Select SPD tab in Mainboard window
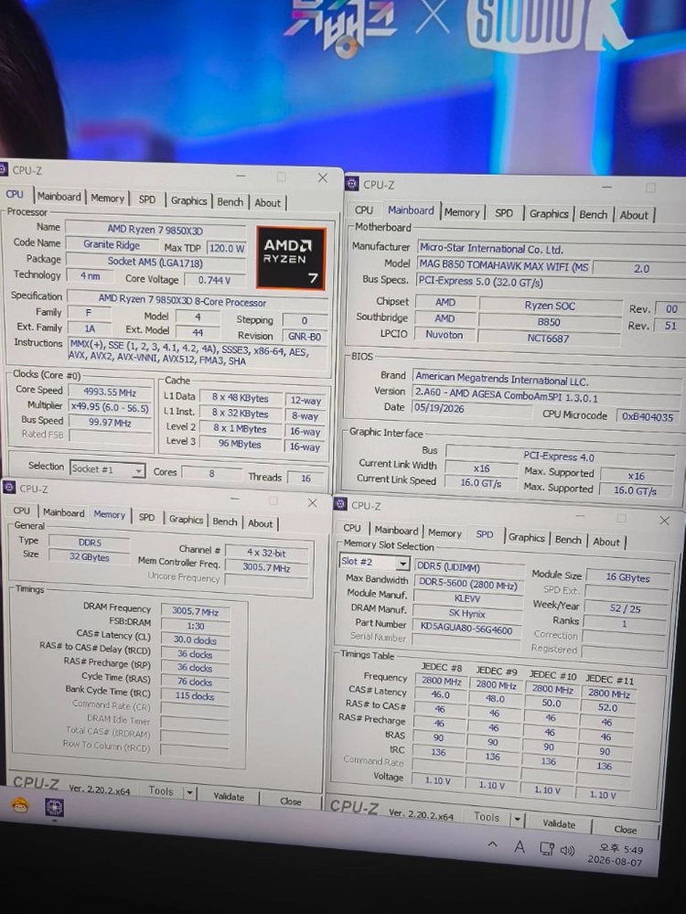This screenshot has width=686, height=914. (x=504, y=213)
